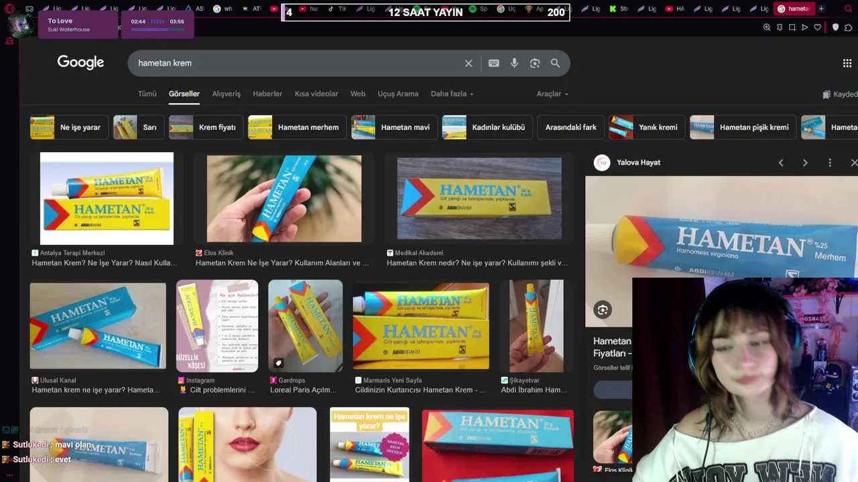Open Antalya Terapi Merkezi image result
This screenshot has height=482, width=858.
tap(107, 199)
